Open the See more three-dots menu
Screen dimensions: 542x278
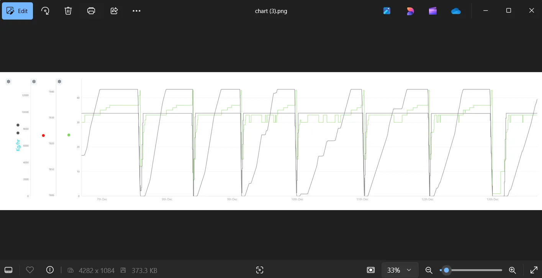click(137, 11)
